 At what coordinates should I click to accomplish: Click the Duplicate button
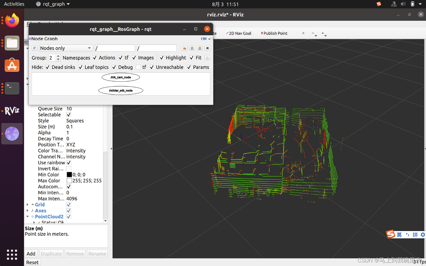tap(51, 254)
